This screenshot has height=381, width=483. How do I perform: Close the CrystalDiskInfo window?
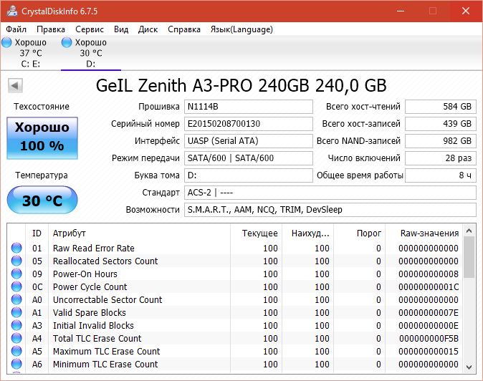click(x=465, y=11)
